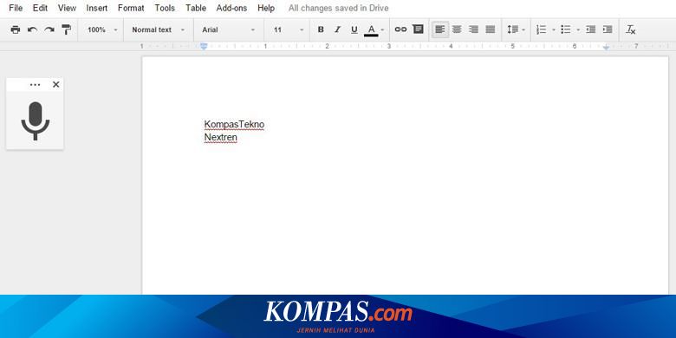Increase the paragraph indent

pyautogui.click(x=608, y=29)
